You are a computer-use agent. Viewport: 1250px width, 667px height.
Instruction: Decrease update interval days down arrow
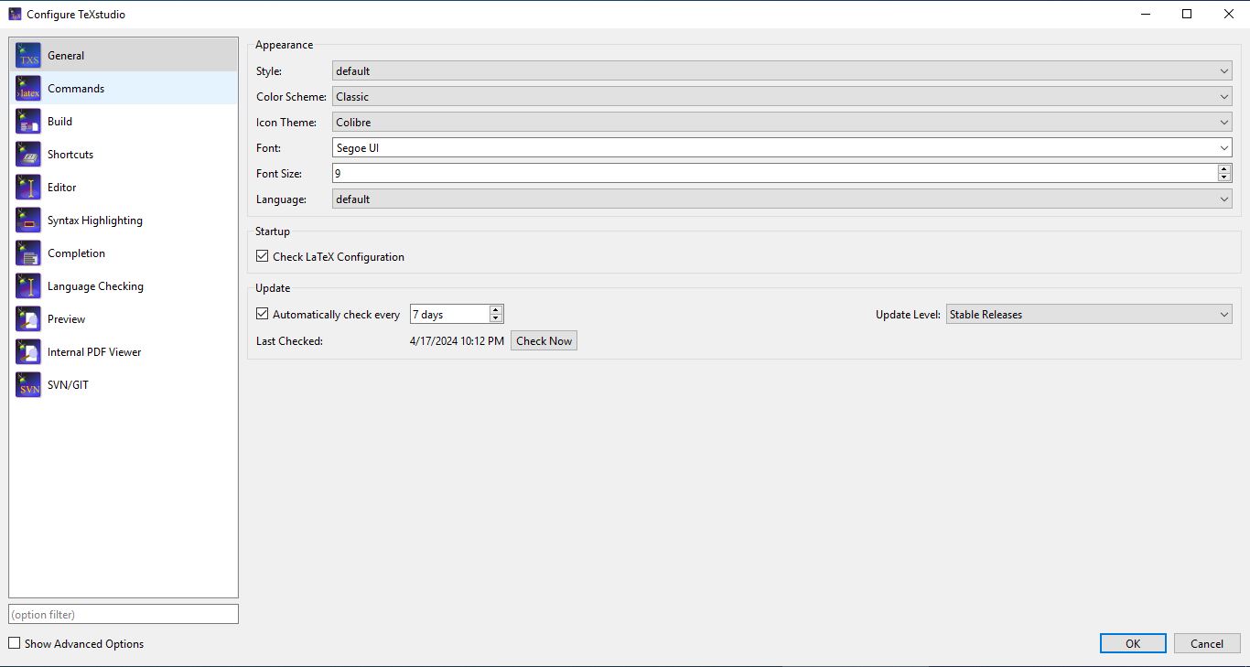[x=496, y=318]
